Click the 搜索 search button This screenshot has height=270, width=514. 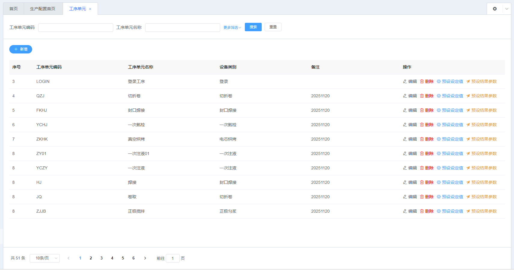click(253, 27)
